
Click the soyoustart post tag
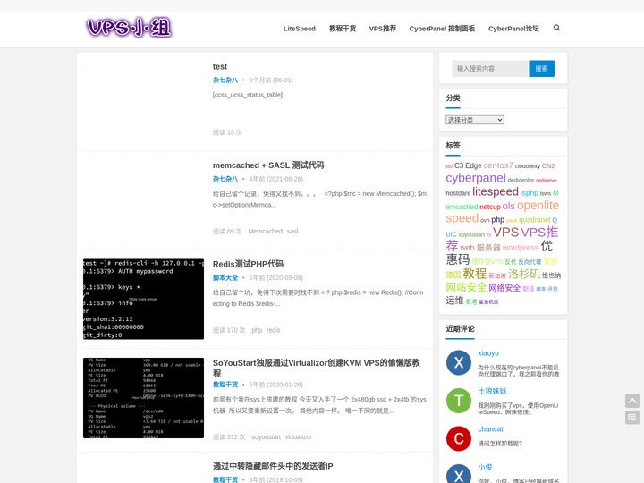click(x=267, y=436)
